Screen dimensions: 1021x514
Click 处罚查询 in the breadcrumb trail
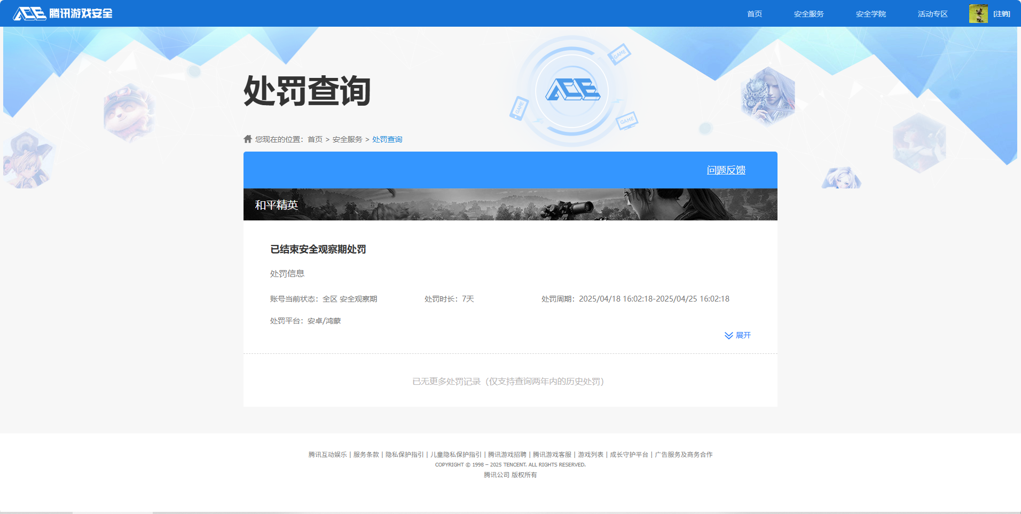(x=387, y=139)
